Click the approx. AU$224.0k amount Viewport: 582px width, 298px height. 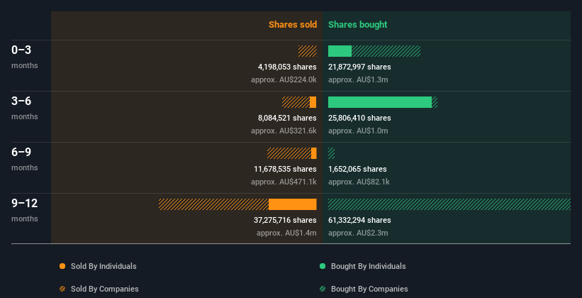pyautogui.click(x=284, y=79)
